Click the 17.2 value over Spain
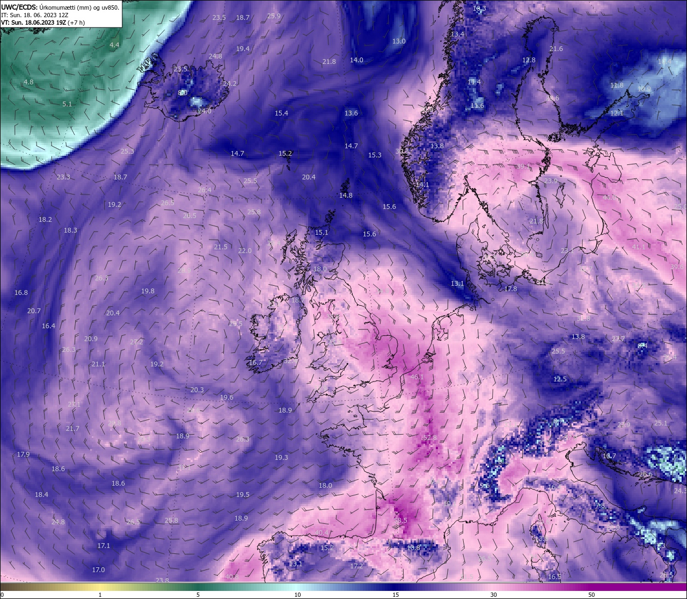 (x=356, y=566)
